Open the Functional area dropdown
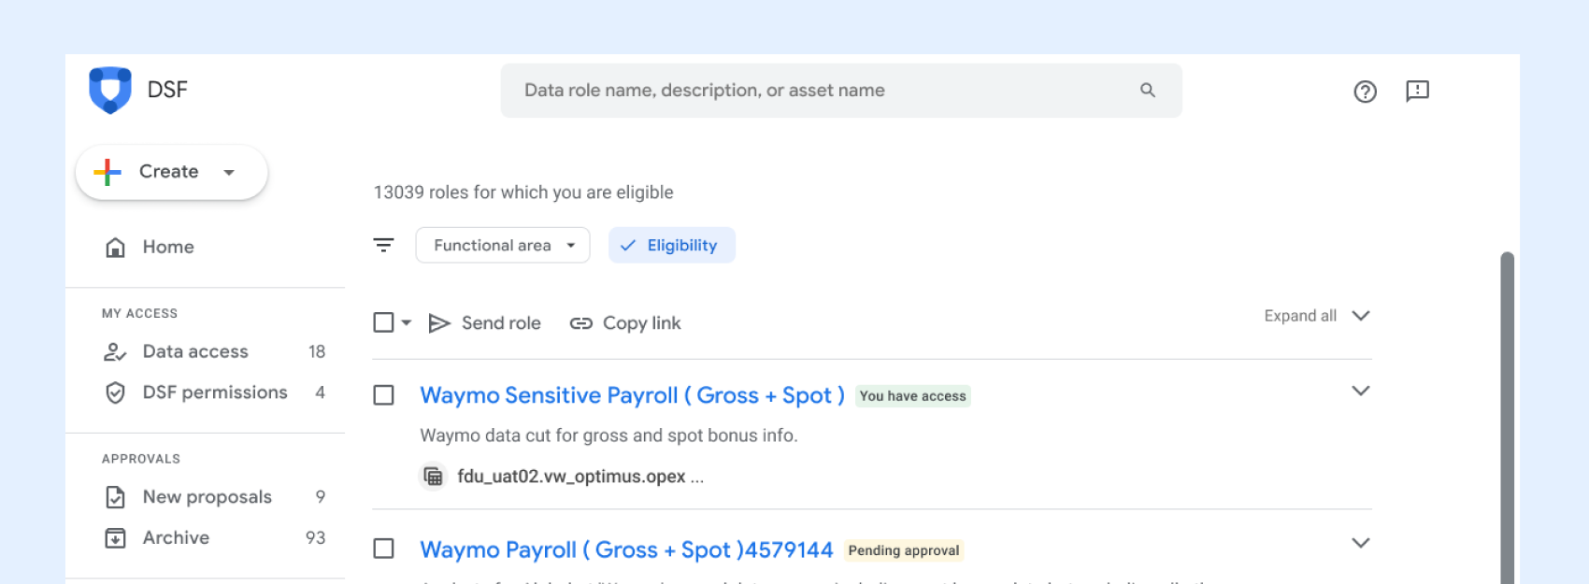This screenshot has width=1589, height=584. pyautogui.click(x=503, y=245)
